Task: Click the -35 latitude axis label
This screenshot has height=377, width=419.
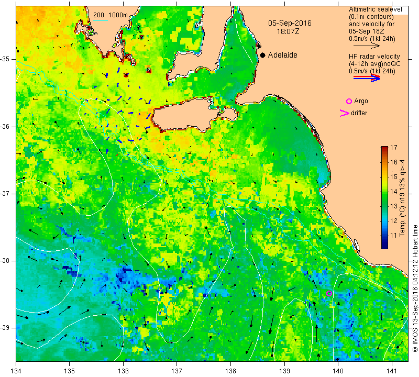Action: (x=5, y=59)
